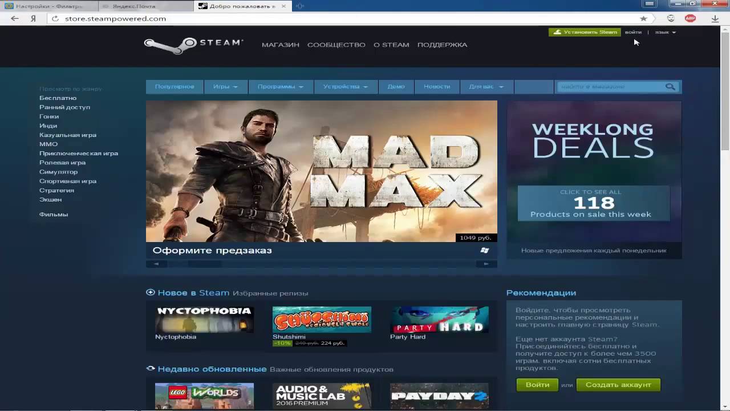Click genre link 'Спортивная игра'
The height and width of the screenshot is (411, 730).
click(68, 181)
